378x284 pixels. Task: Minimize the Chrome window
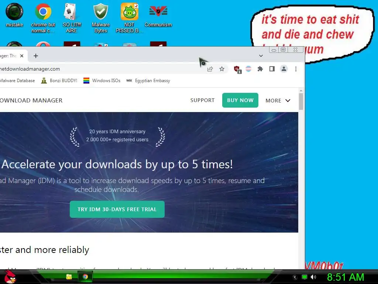274,50
